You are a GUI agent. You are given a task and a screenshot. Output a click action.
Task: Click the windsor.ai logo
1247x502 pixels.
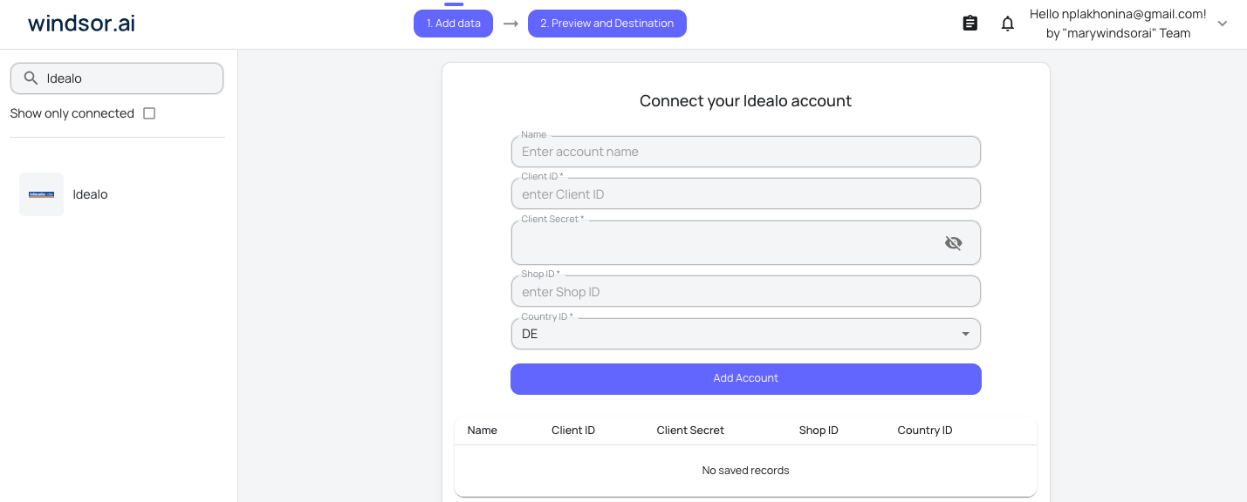tap(81, 23)
